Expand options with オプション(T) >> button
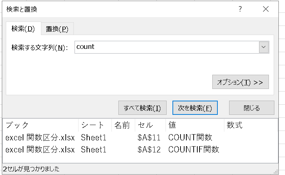 point(240,82)
